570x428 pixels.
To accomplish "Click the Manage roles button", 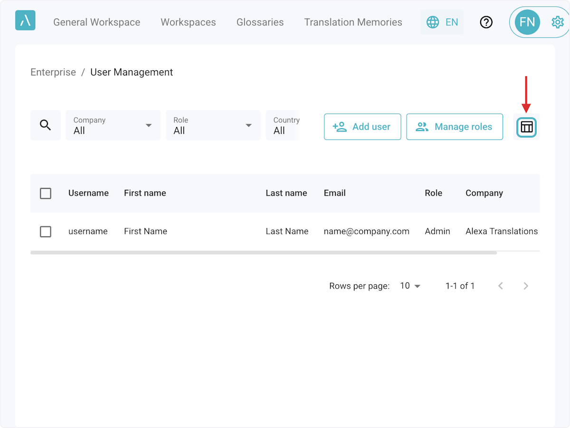I will [x=455, y=127].
